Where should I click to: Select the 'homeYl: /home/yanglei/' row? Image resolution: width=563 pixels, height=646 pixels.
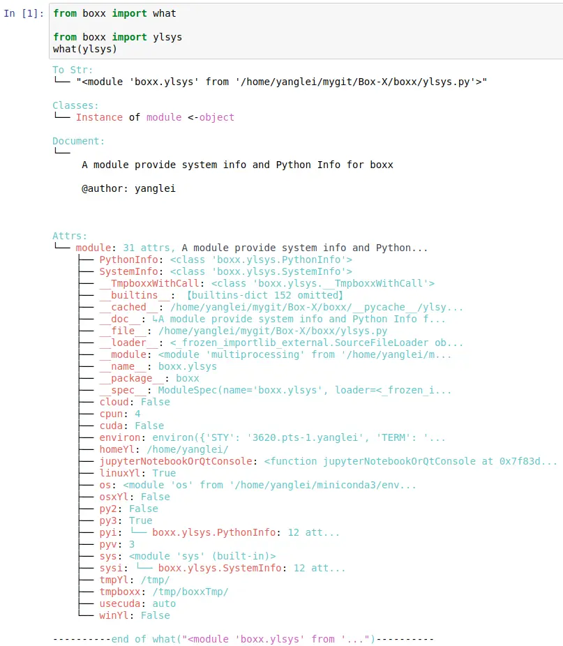[x=164, y=449]
